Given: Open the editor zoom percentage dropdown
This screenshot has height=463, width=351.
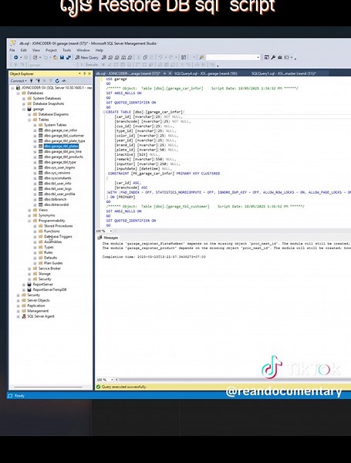Looking at the screenshot, I should [x=111, y=231].
